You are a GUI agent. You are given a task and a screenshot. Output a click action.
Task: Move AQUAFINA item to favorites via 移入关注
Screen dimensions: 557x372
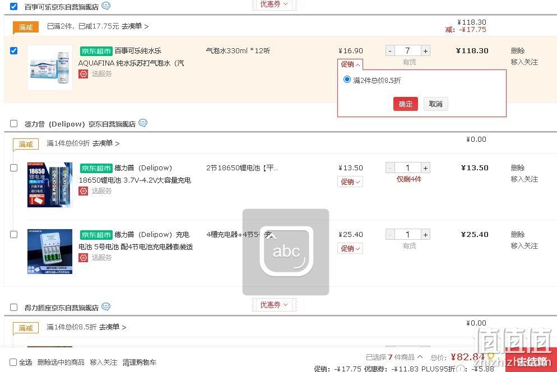tap(524, 62)
